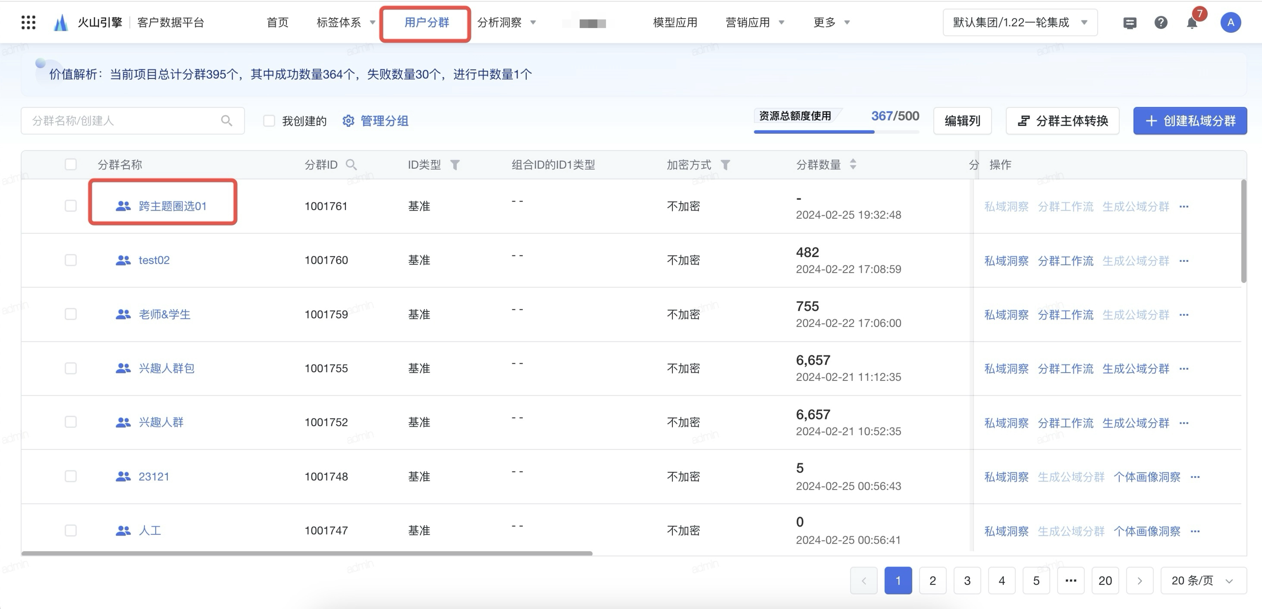Image resolution: width=1262 pixels, height=609 pixels.
Task: Check the test02 row checkbox
Action: pos(71,260)
